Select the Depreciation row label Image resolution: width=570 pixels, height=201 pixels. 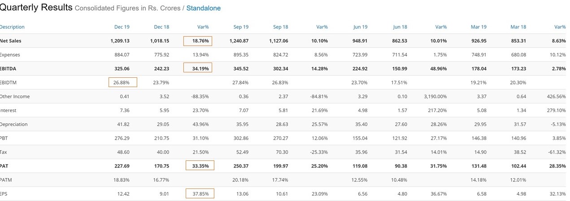14,124
